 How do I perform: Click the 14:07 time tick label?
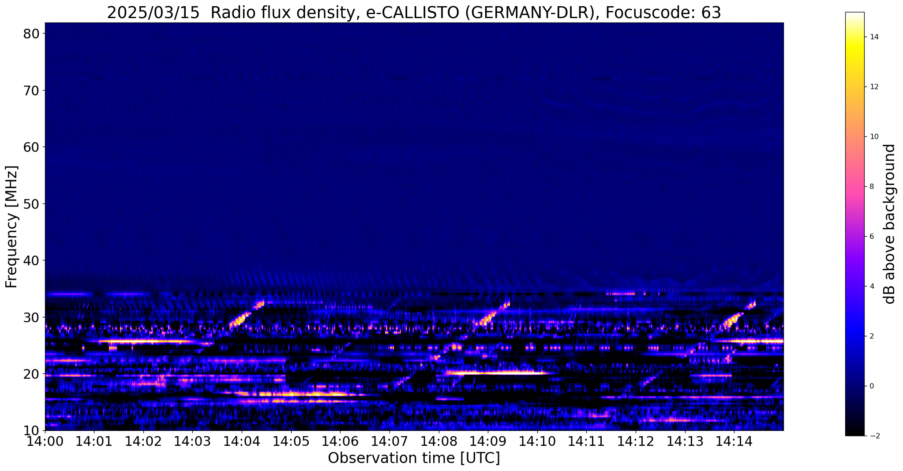point(390,441)
